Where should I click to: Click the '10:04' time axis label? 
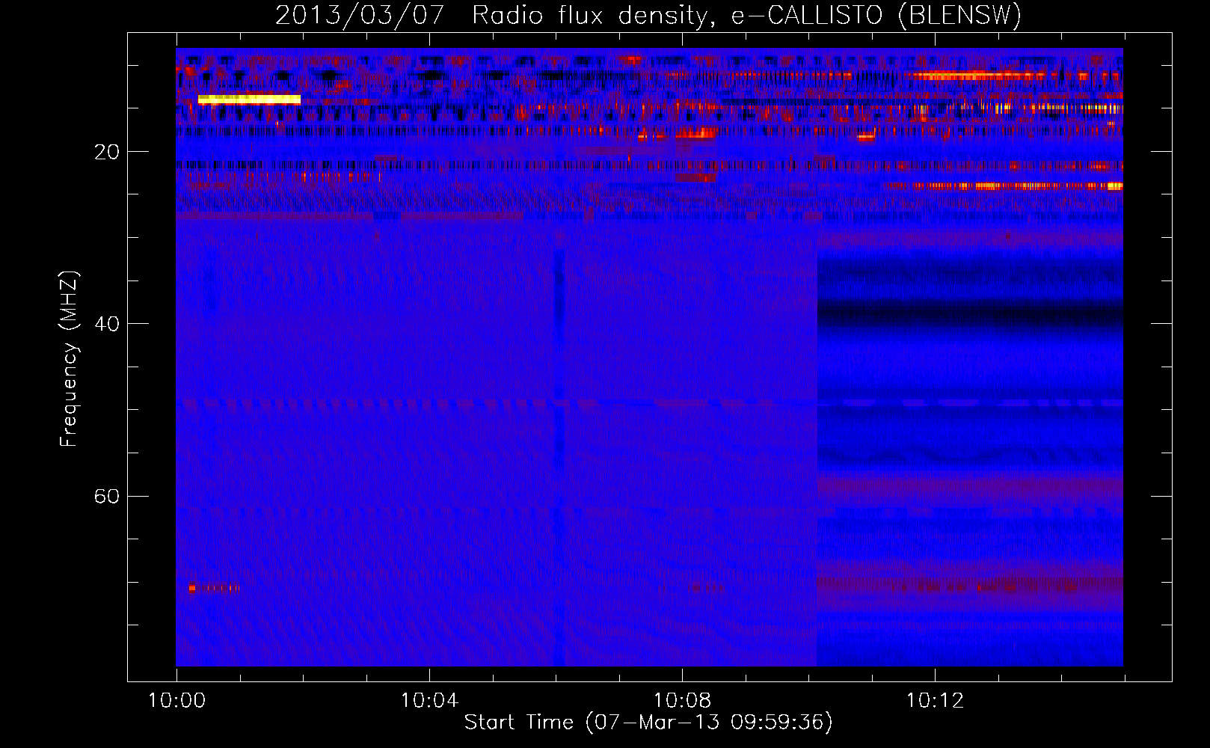(x=429, y=700)
